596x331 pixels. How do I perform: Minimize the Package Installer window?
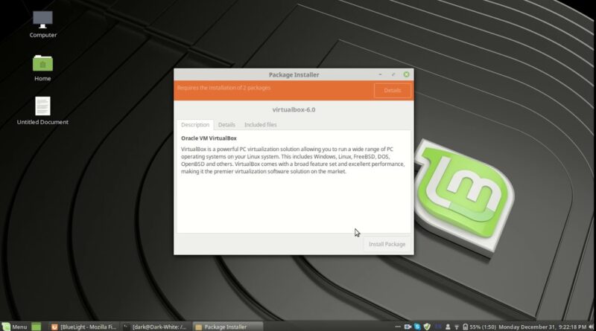[x=380, y=74]
